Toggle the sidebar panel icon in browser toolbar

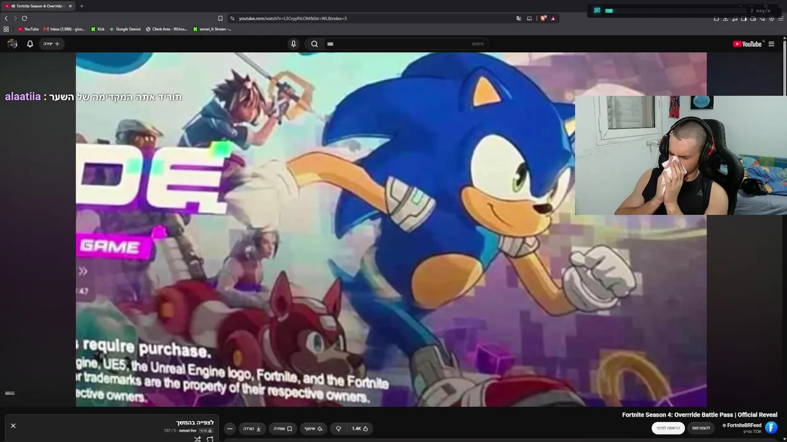[x=744, y=18]
